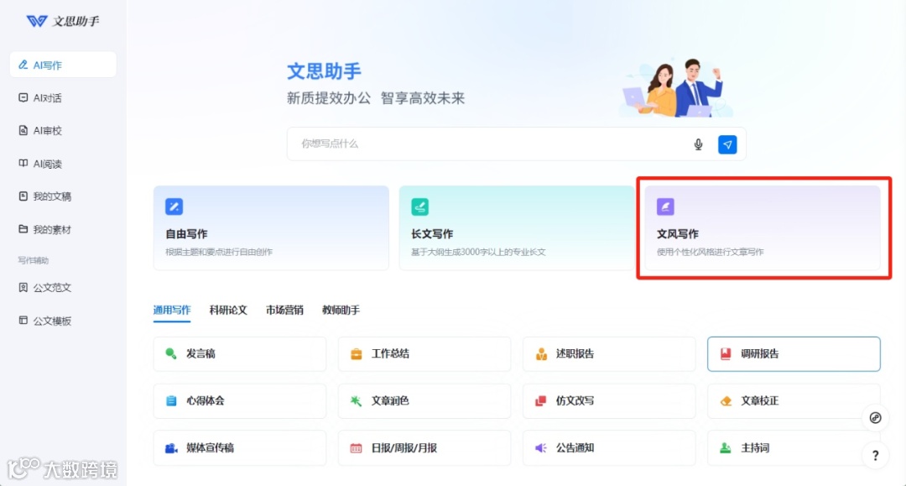Select the 通用写作 tab
This screenshot has height=486, width=906.
pyautogui.click(x=172, y=311)
